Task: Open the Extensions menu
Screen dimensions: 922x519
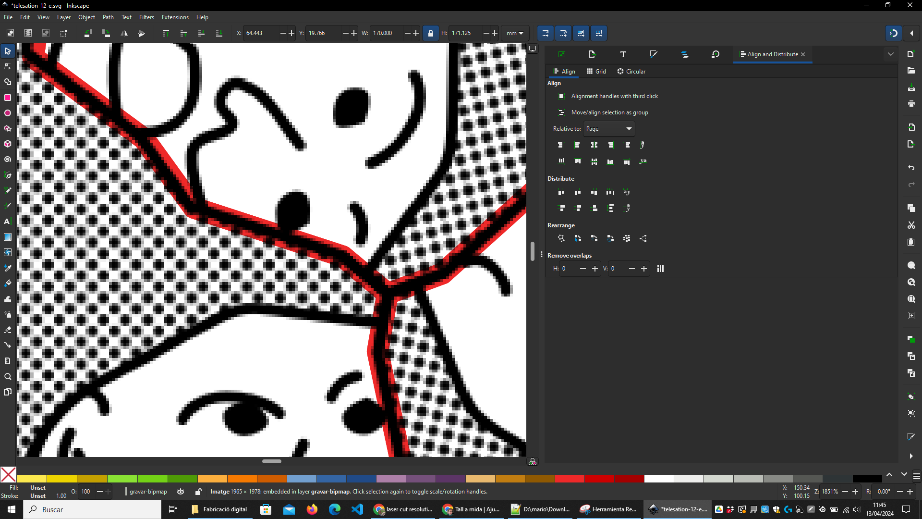Action: click(x=175, y=17)
